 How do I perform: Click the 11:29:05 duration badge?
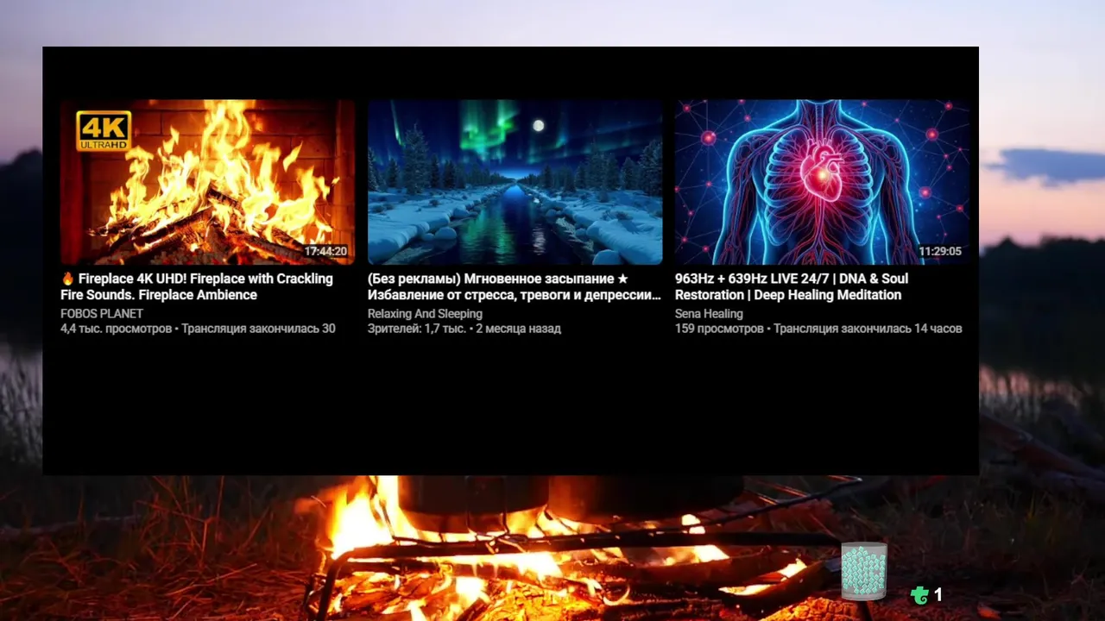(x=940, y=252)
